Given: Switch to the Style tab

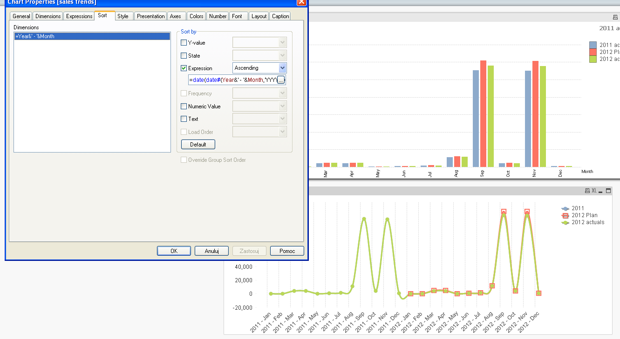Looking at the screenshot, I should (x=123, y=16).
